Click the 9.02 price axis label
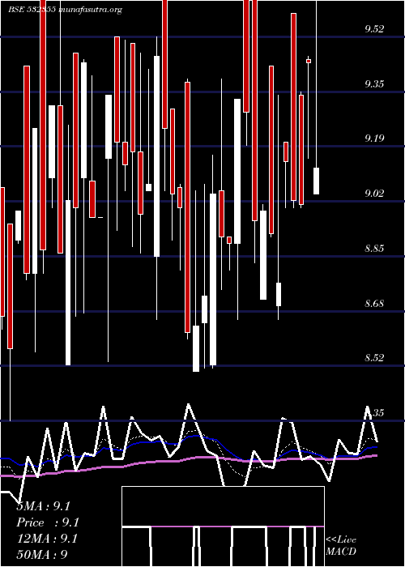 (374, 193)
